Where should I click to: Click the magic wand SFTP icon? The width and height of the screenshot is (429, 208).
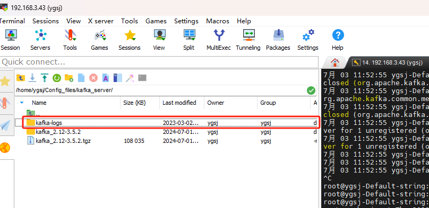pos(130,78)
